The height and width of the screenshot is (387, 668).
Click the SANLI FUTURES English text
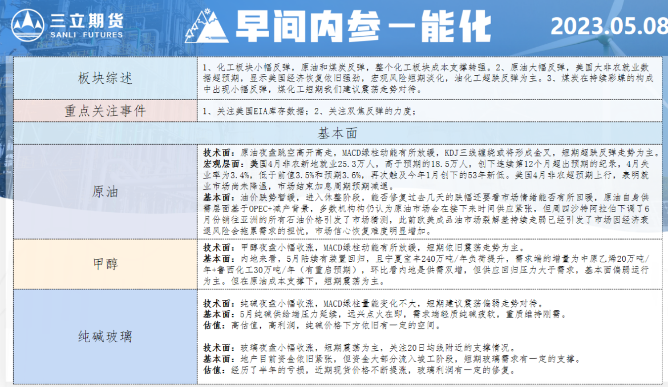[x=86, y=34]
